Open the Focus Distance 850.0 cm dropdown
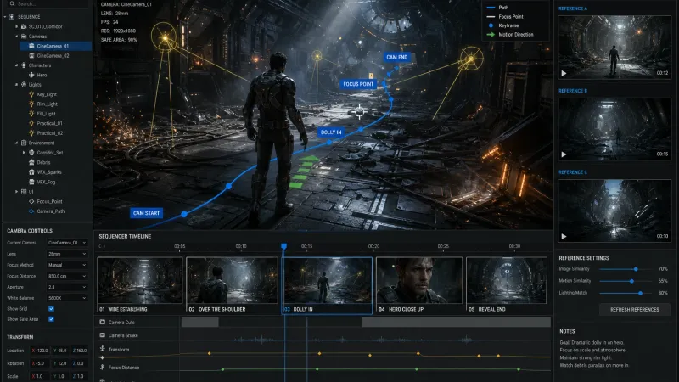The width and height of the screenshot is (679, 382). [x=67, y=276]
